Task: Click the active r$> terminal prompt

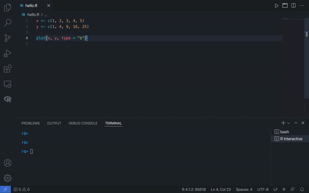Action: [x=25, y=151]
